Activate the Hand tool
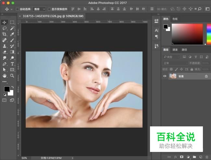The width and height of the screenshot is (211, 160). tap(5, 75)
